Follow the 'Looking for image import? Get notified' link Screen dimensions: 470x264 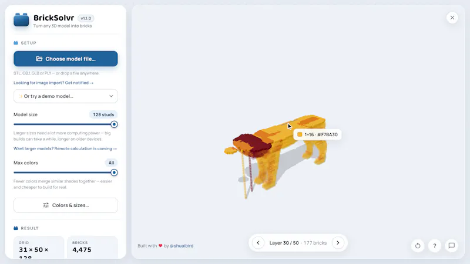(53, 83)
